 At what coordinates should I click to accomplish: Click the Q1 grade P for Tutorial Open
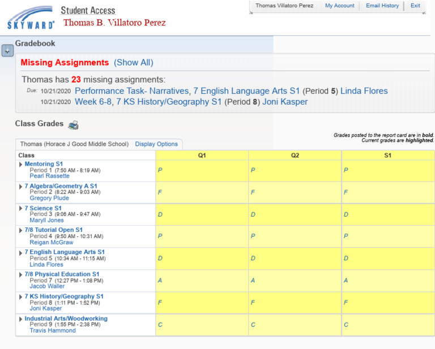click(x=160, y=236)
